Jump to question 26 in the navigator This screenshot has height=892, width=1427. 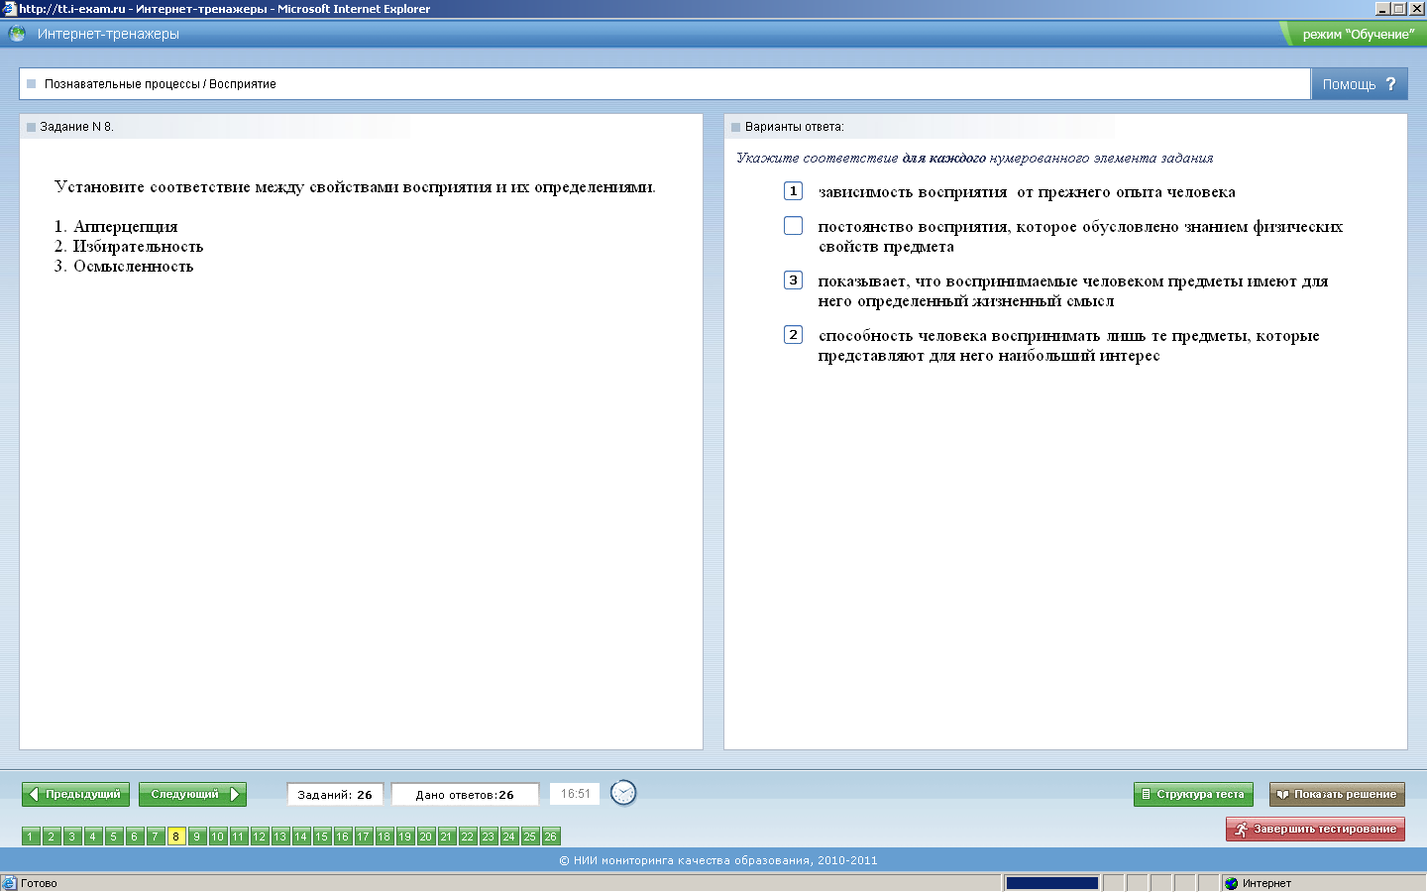pos(551,836)
